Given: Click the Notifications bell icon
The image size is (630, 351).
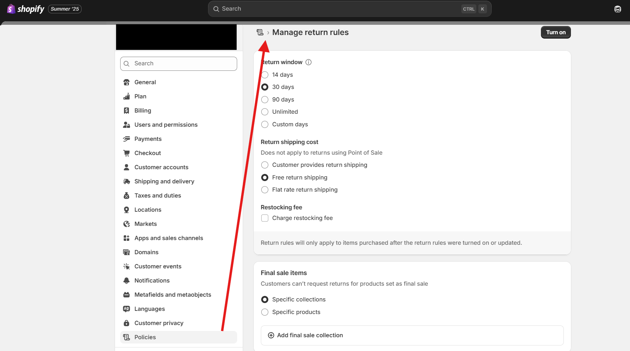Looking at the screenshot, I should (x=126, y=281).
